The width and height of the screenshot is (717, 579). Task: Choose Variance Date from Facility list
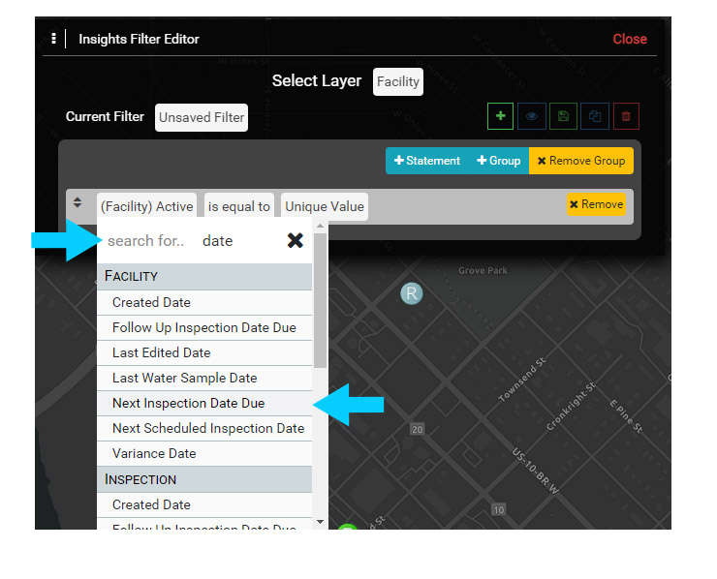(x=152, y=453)
